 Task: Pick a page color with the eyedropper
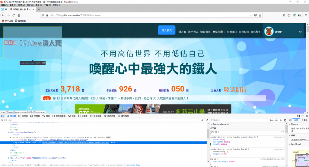point(207,120)
